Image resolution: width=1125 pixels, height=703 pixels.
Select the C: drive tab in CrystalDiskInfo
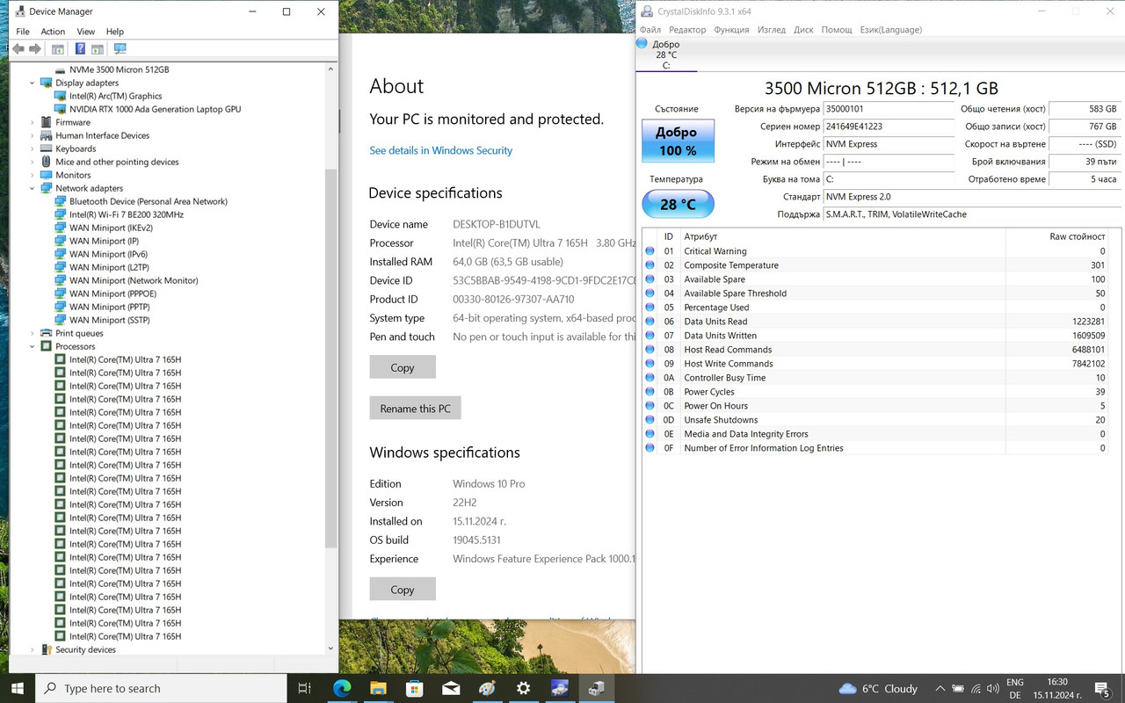[x=666, y=54]
